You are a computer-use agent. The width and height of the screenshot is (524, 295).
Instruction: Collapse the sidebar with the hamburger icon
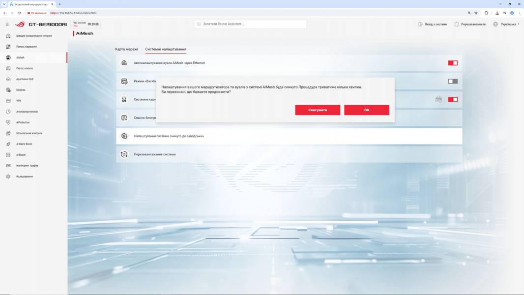pyautogui.click(x=7, y=24)
